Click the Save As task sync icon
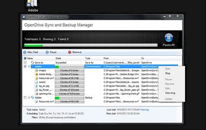 pos(32,63)
